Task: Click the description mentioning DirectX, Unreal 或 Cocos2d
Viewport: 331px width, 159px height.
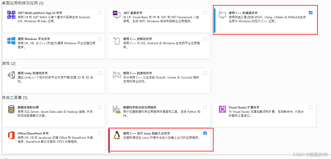Action: (x=161, y=79)
